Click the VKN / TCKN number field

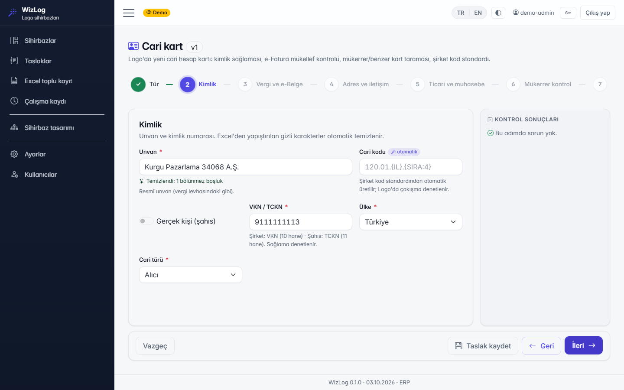[x=301, y=222]
